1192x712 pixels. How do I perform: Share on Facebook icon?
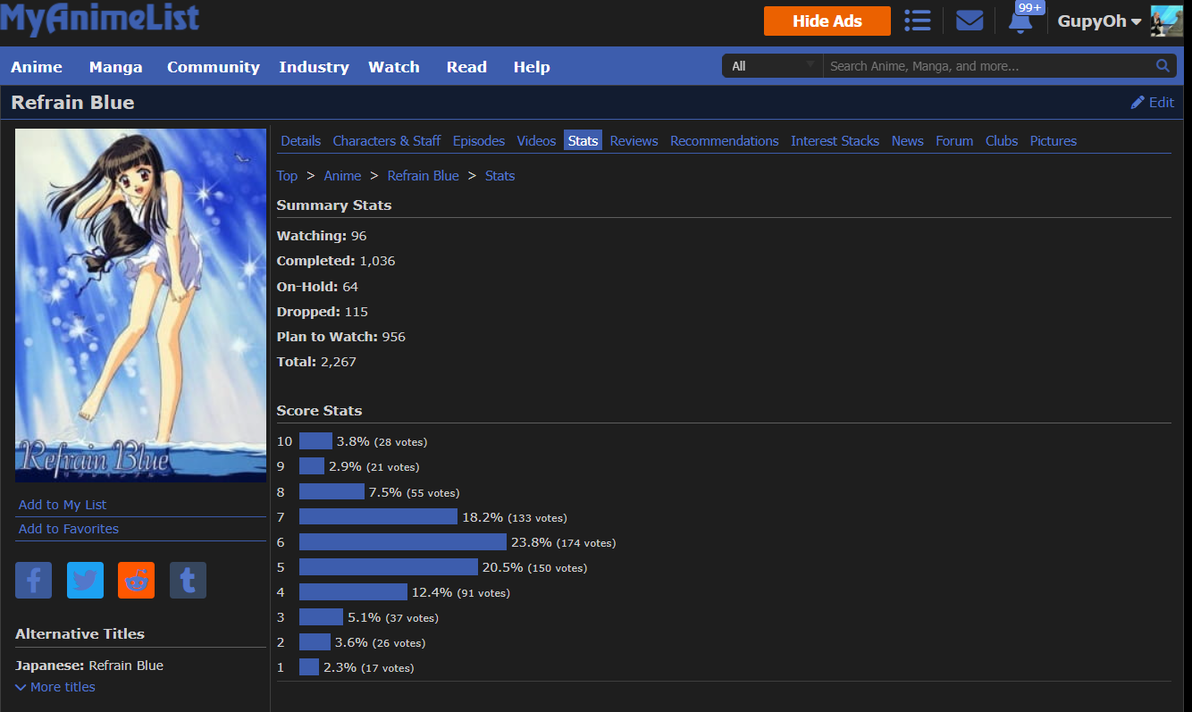[x=33, y=581]
